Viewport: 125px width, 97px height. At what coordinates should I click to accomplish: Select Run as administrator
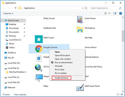coord(64,62)
